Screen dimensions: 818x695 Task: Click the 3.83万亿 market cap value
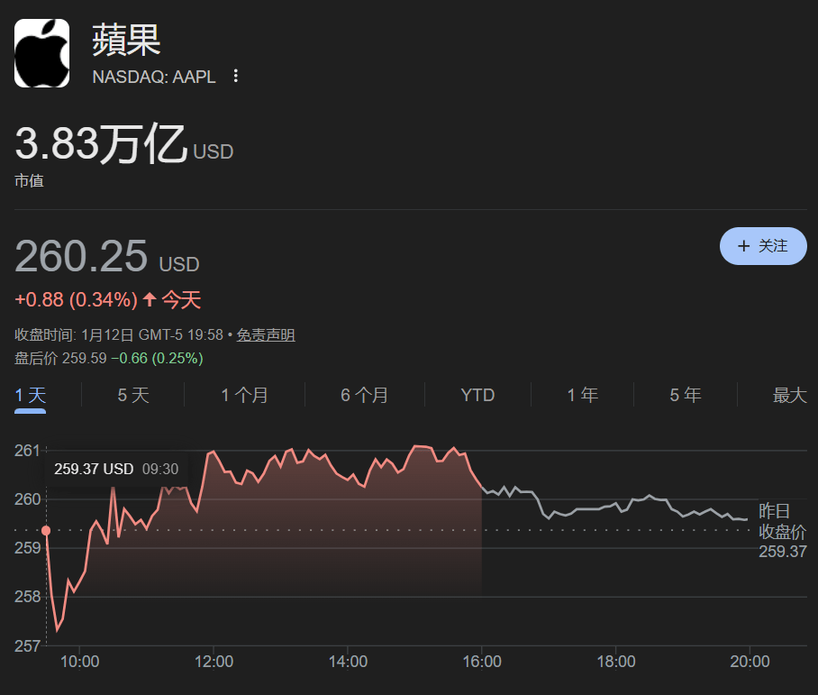(x=101, y=145)
